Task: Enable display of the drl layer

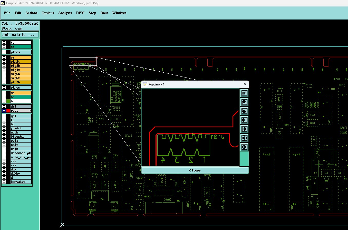Action: pyautogui.click(x=4, y=107)
